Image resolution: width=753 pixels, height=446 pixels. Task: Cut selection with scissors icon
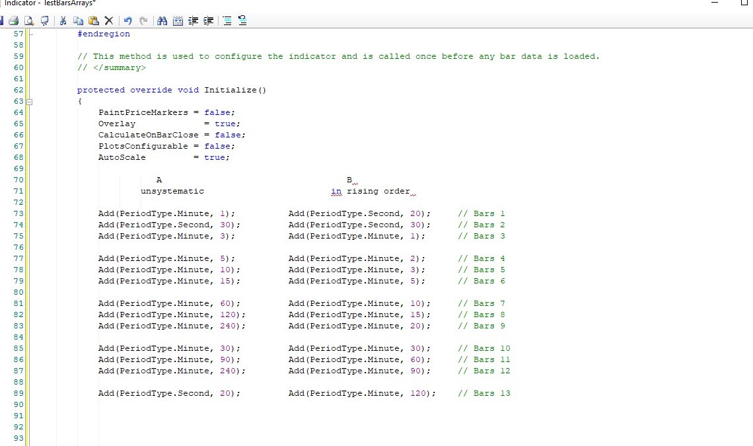(x=63, y=20)
